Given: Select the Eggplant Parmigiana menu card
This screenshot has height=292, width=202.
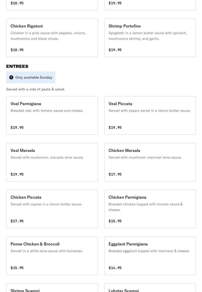Looking at the screenshot, I should point(150,256).
